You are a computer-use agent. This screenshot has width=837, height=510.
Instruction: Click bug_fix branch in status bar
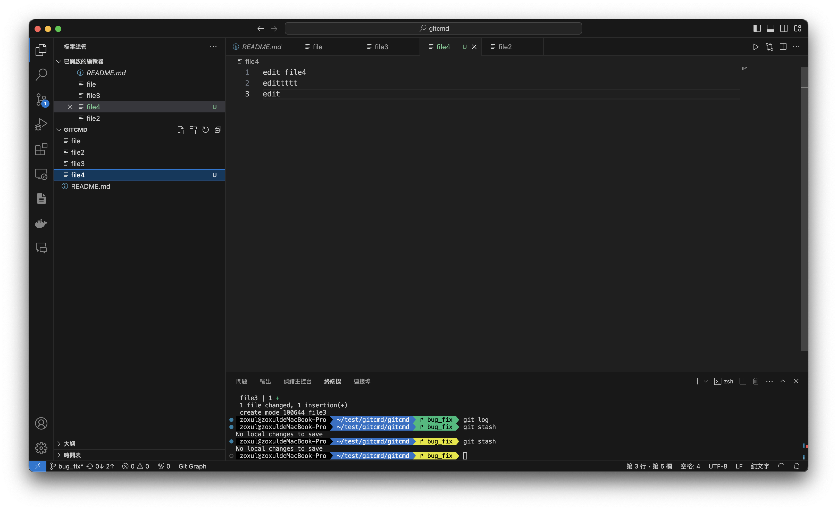point(66,466)
